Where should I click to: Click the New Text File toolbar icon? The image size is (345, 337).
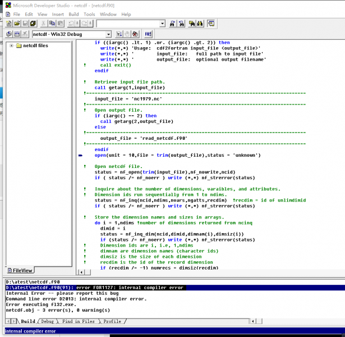point(10,24)
